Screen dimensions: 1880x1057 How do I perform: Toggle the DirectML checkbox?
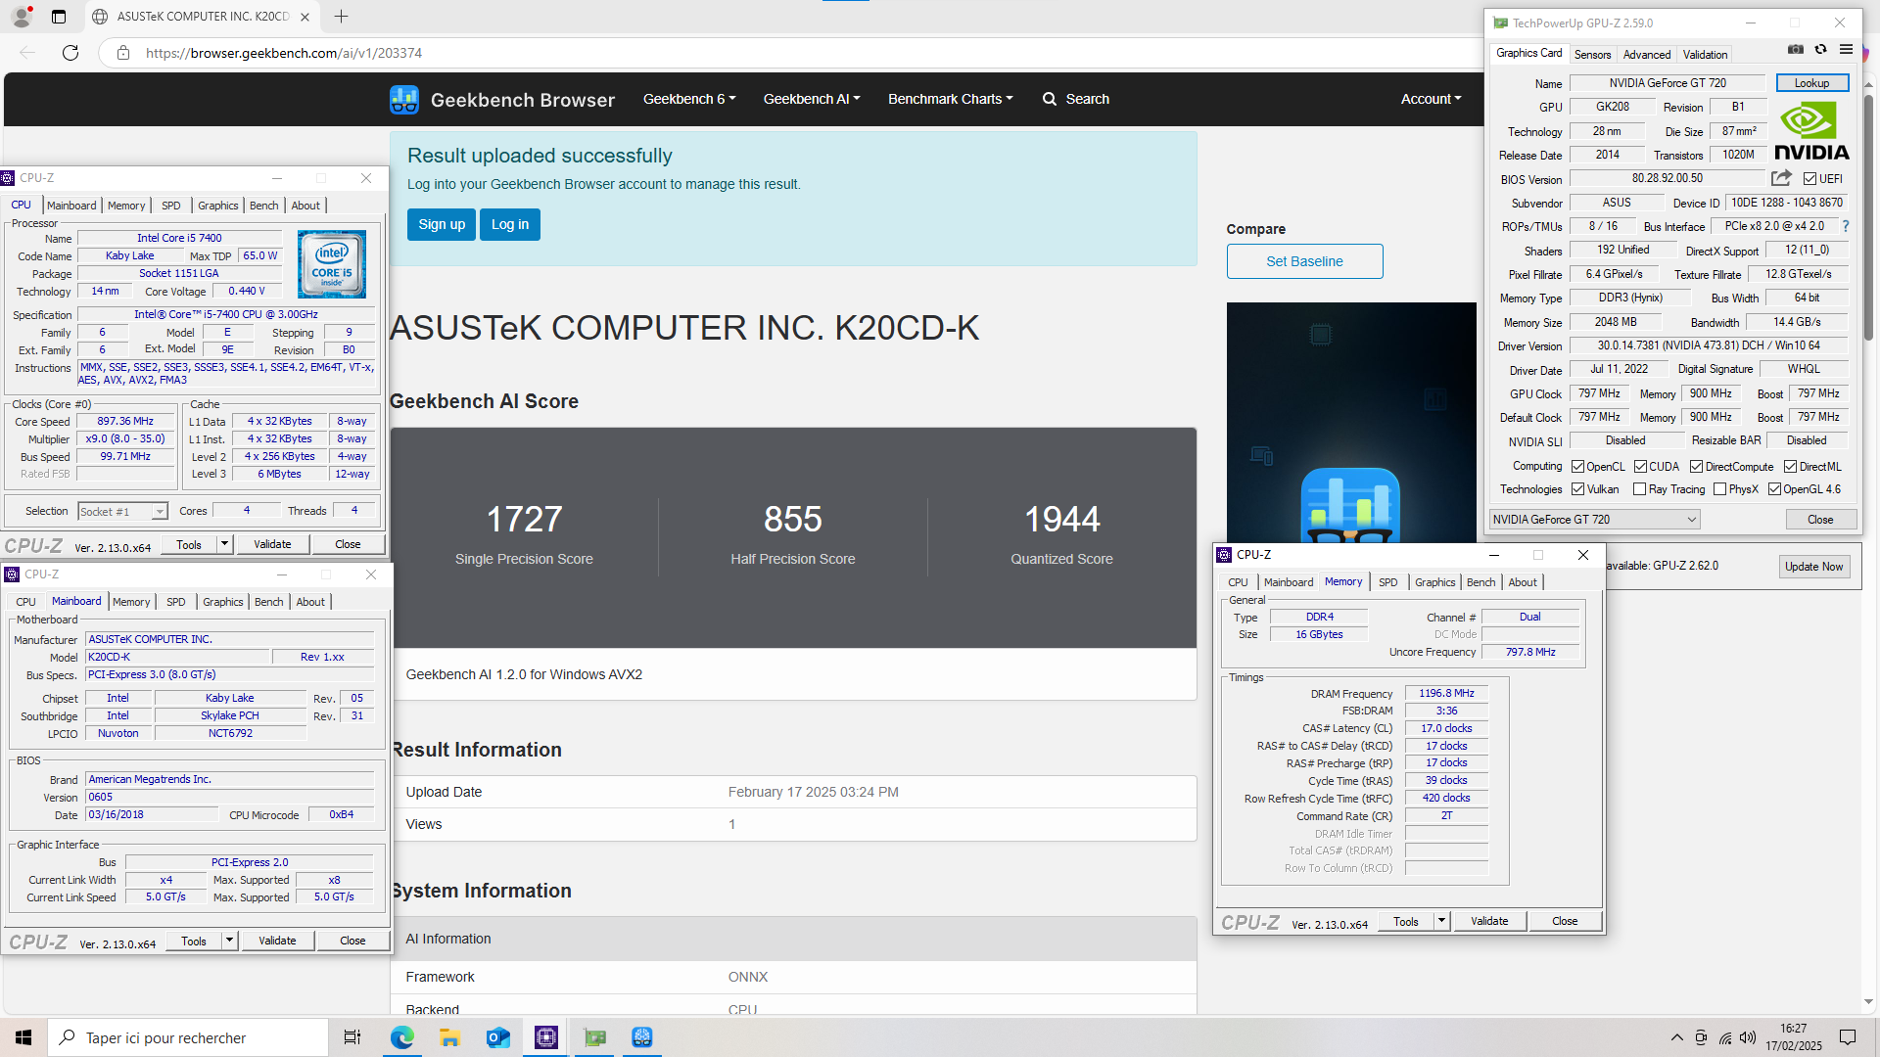pyautogui.click(x=1790, y=467)
